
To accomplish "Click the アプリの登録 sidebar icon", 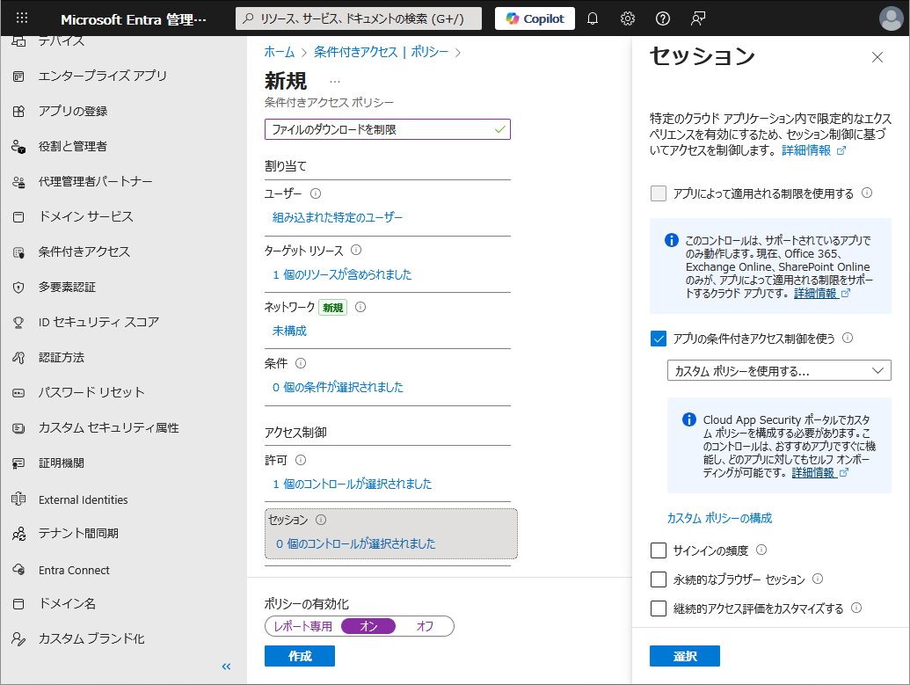I will click(x=18, y=111).
